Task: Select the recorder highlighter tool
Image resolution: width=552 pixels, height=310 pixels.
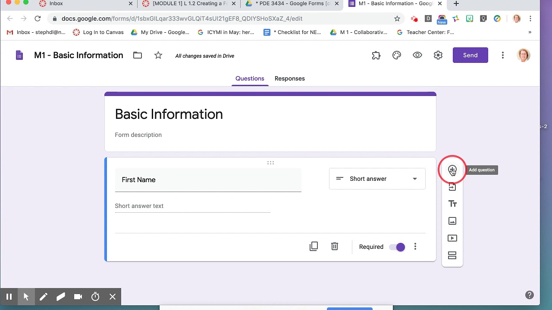Action: (61, 297)
